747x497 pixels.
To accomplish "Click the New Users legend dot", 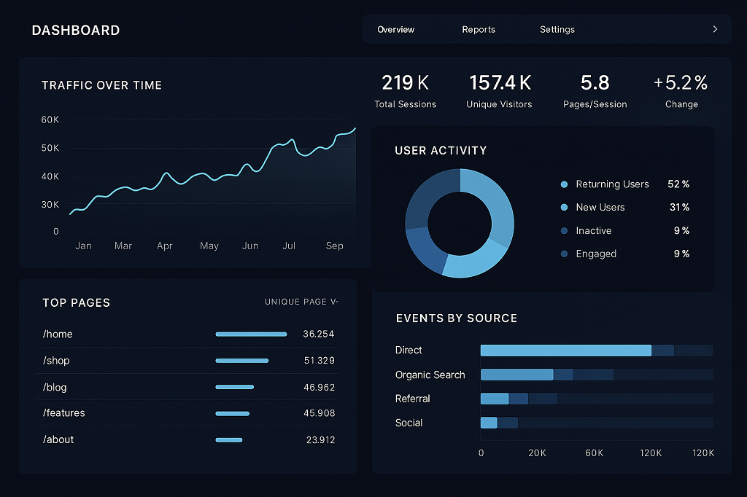I will tap(564, 208).
